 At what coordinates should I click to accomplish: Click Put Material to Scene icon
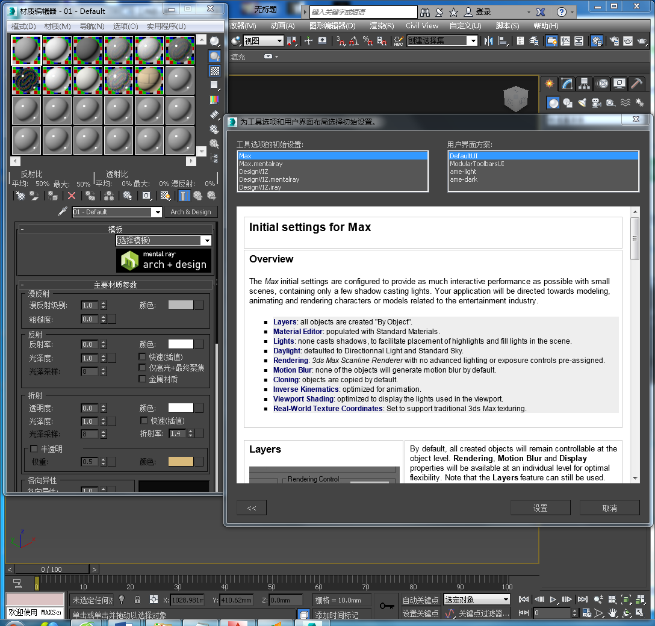(34, 196)
